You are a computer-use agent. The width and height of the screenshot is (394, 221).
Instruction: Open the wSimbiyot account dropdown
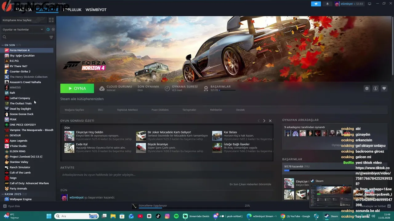349,4
